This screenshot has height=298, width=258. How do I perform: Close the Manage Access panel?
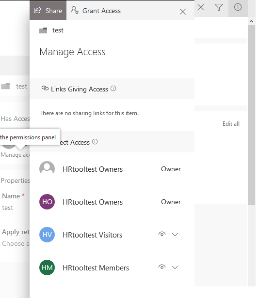click(x=182, y=12)
